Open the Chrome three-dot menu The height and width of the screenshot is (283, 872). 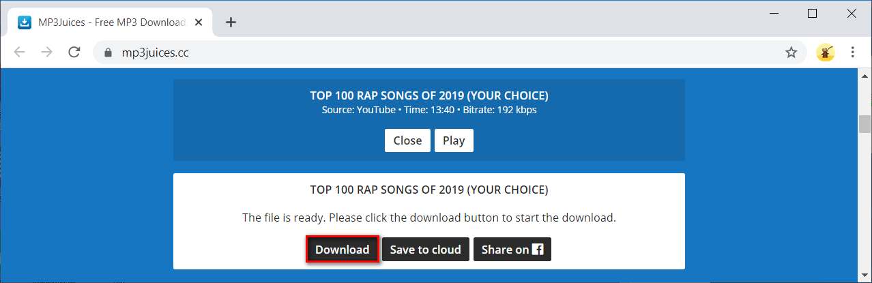click(x=853, y=53)
